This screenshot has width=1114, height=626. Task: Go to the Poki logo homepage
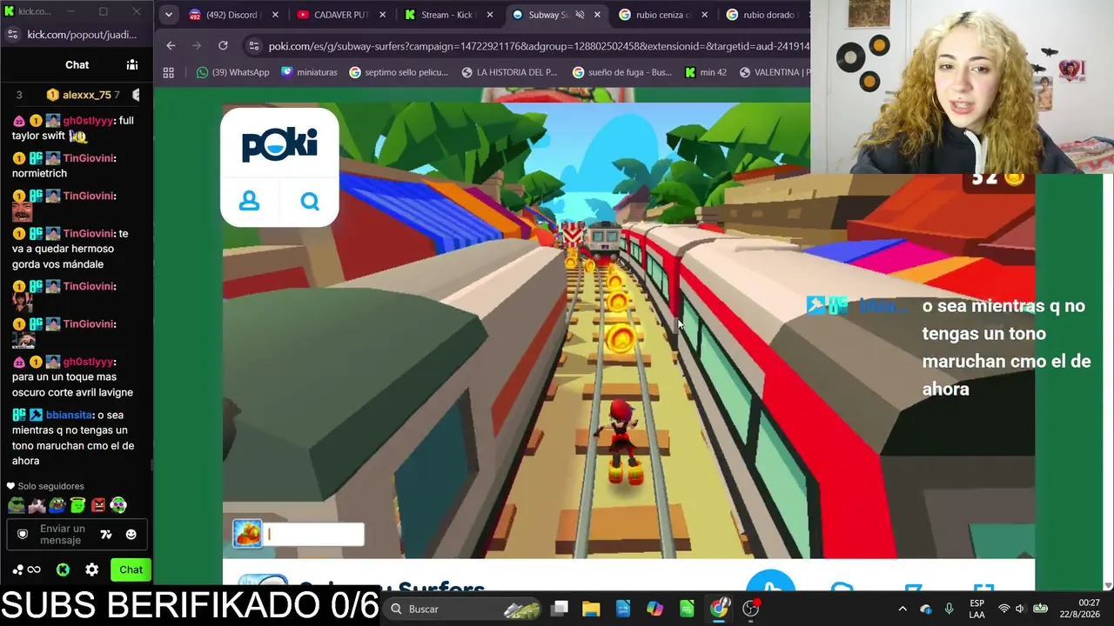click(279, 143)
